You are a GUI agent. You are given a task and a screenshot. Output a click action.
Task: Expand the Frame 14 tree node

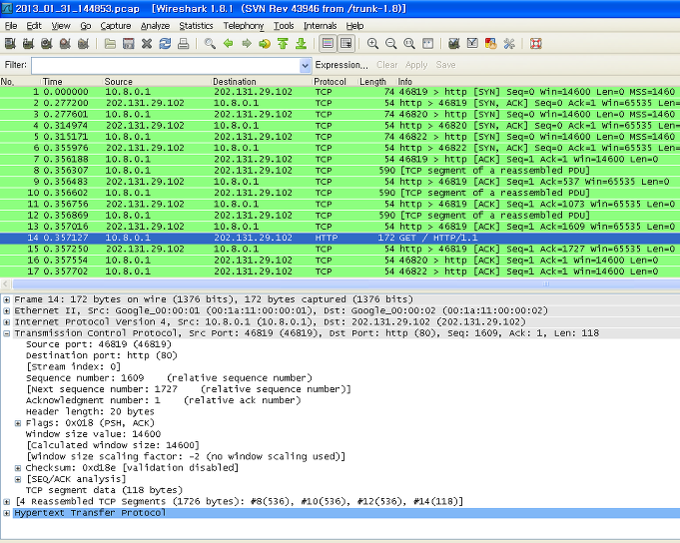click(7, 299)
